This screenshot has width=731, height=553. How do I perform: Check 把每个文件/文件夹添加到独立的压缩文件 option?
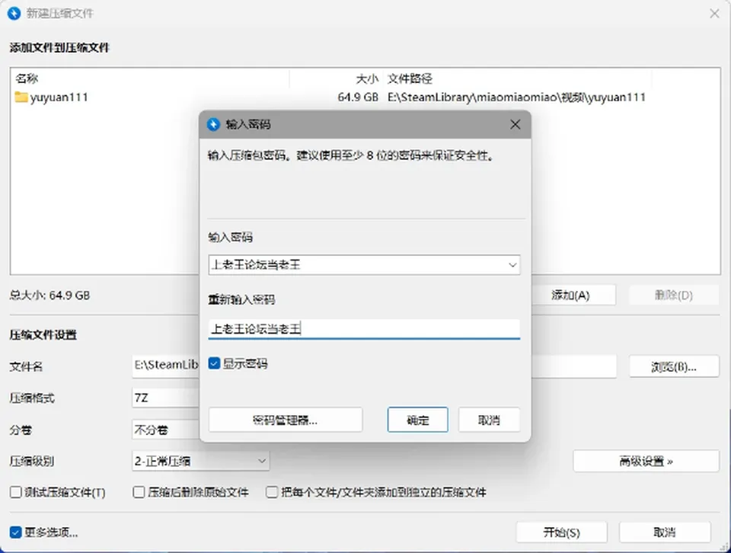272,492
